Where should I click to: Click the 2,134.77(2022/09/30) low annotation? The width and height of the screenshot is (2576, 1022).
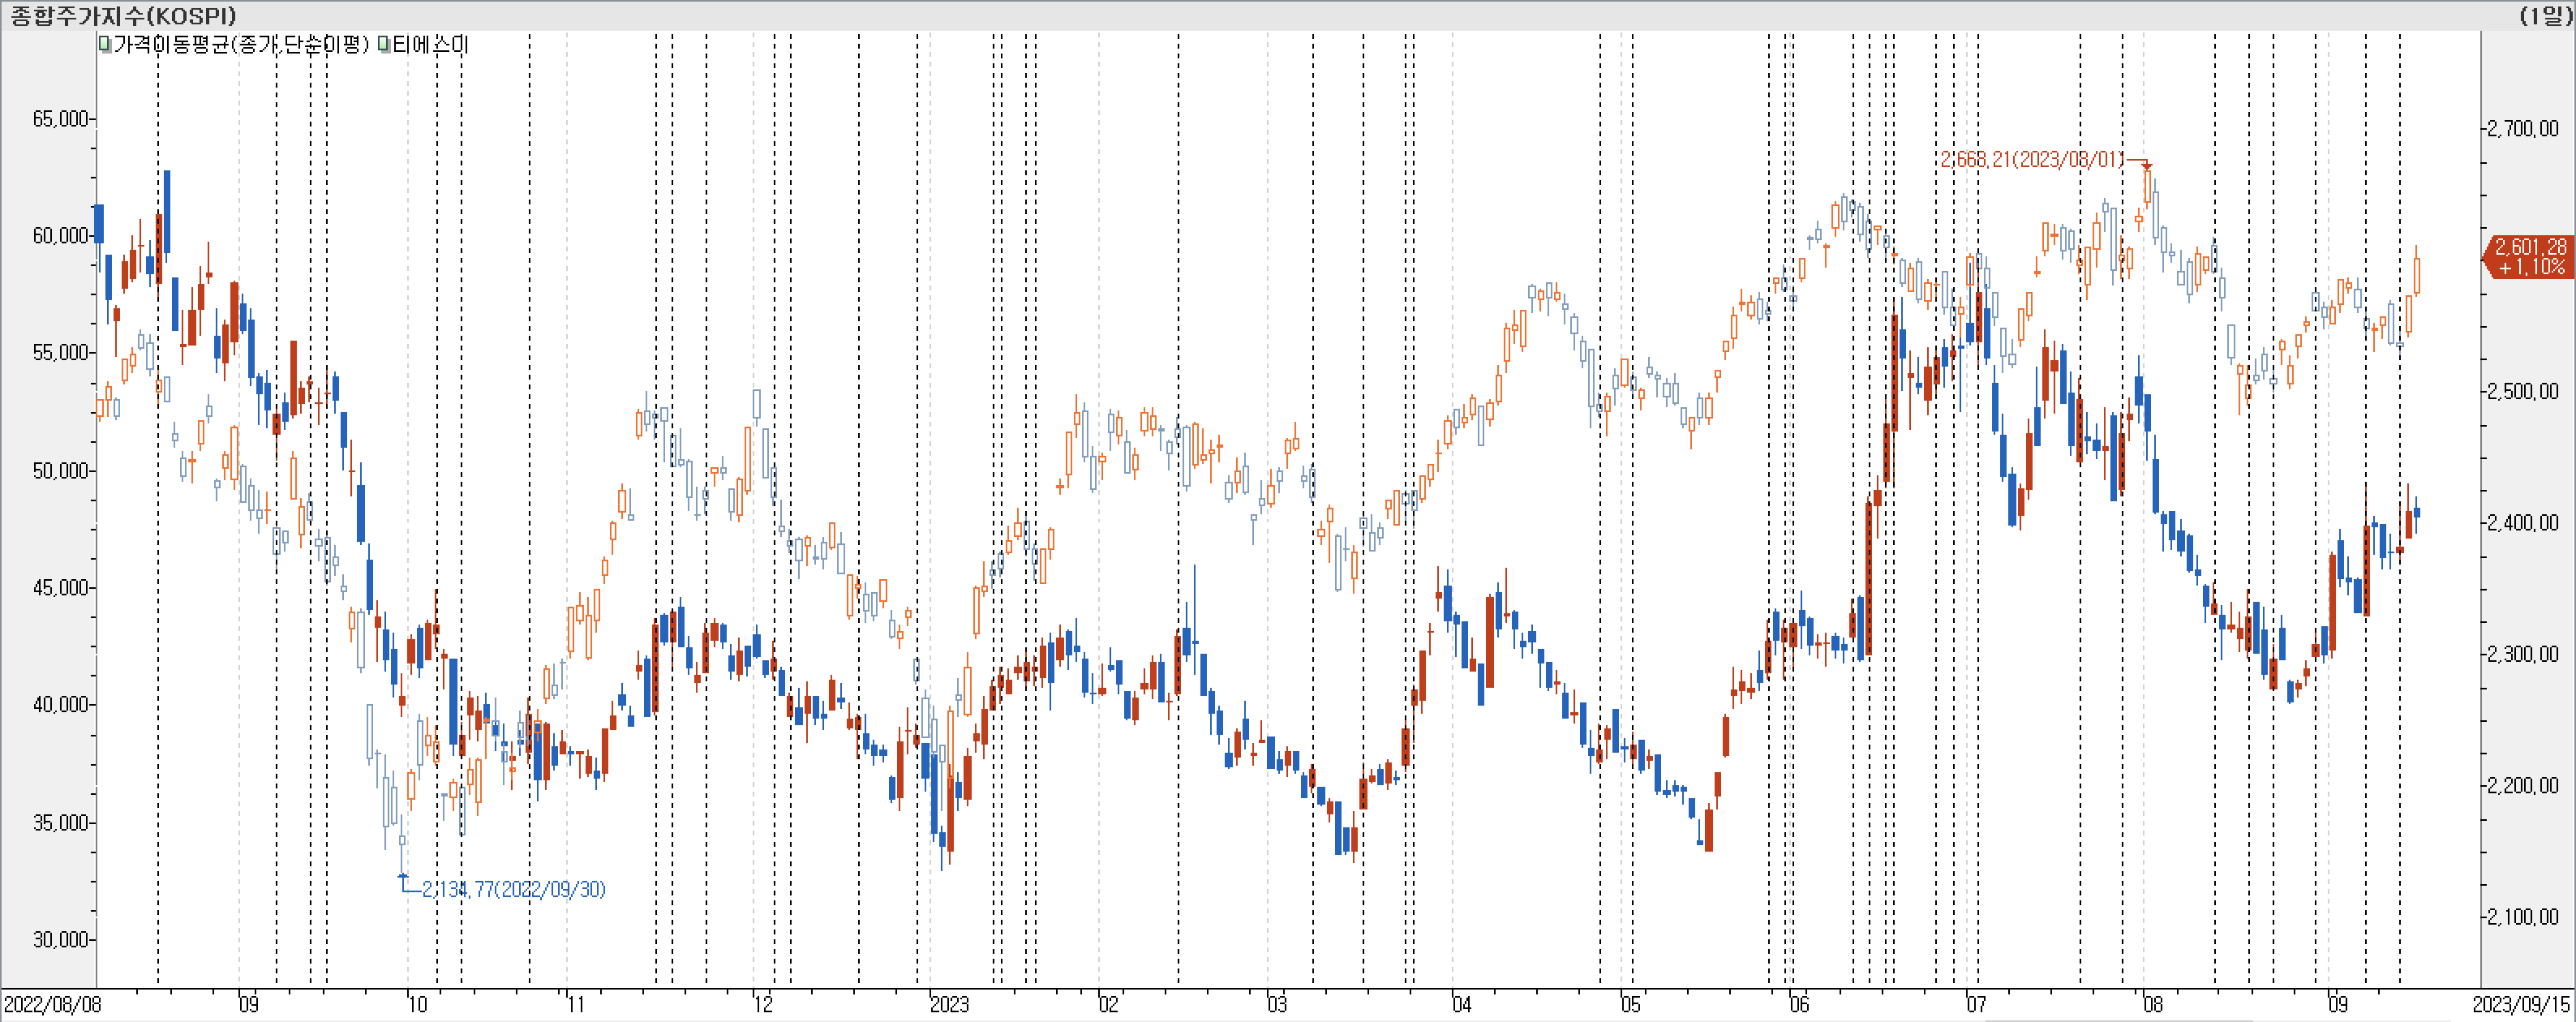click(x=513, y=889)
